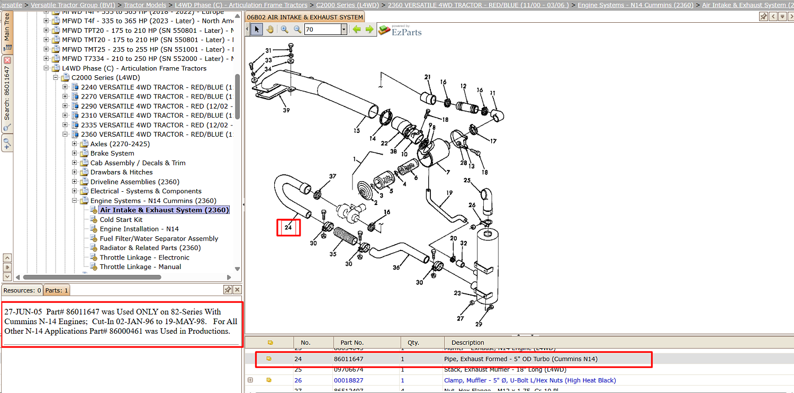This screenshot has height=393, width=794.
Task: Zoom out of the diagram
Action: [x=297, y=30]
